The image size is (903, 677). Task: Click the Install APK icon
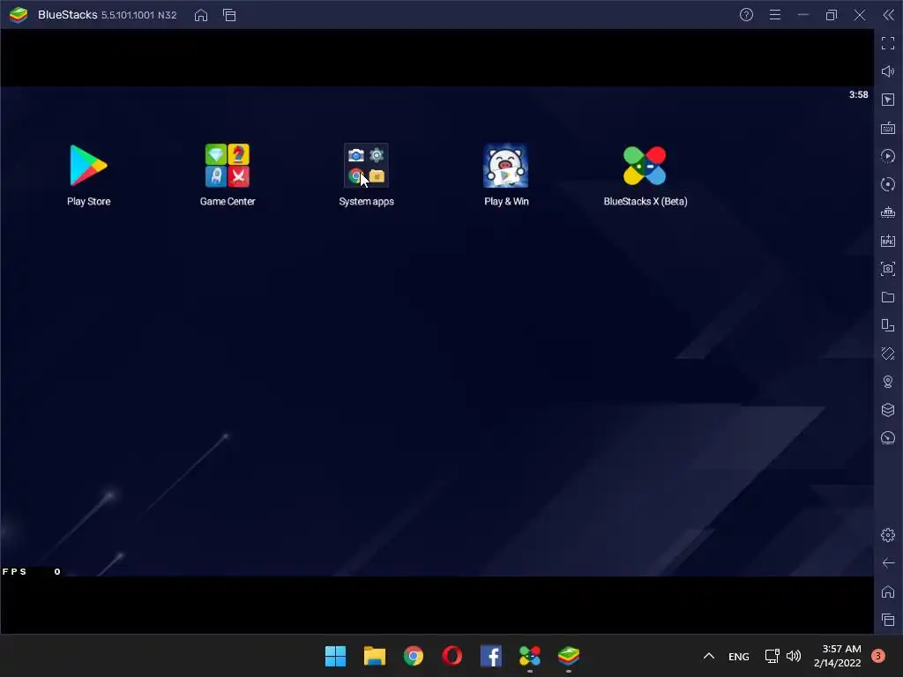click(x=888, y=241)
